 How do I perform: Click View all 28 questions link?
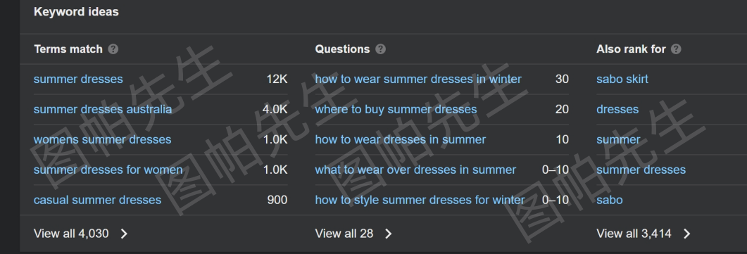click(x=344, y=234)
